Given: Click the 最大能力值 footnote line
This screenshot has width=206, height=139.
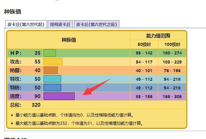Looking at the screenshot, I should (79, 123).
